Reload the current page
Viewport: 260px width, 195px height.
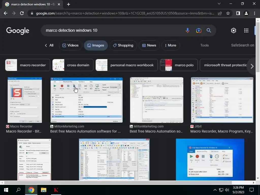click(22, 13)
